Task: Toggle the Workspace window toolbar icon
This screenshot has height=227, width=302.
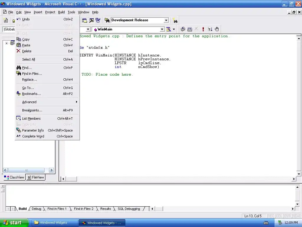Action: [85, 20]
